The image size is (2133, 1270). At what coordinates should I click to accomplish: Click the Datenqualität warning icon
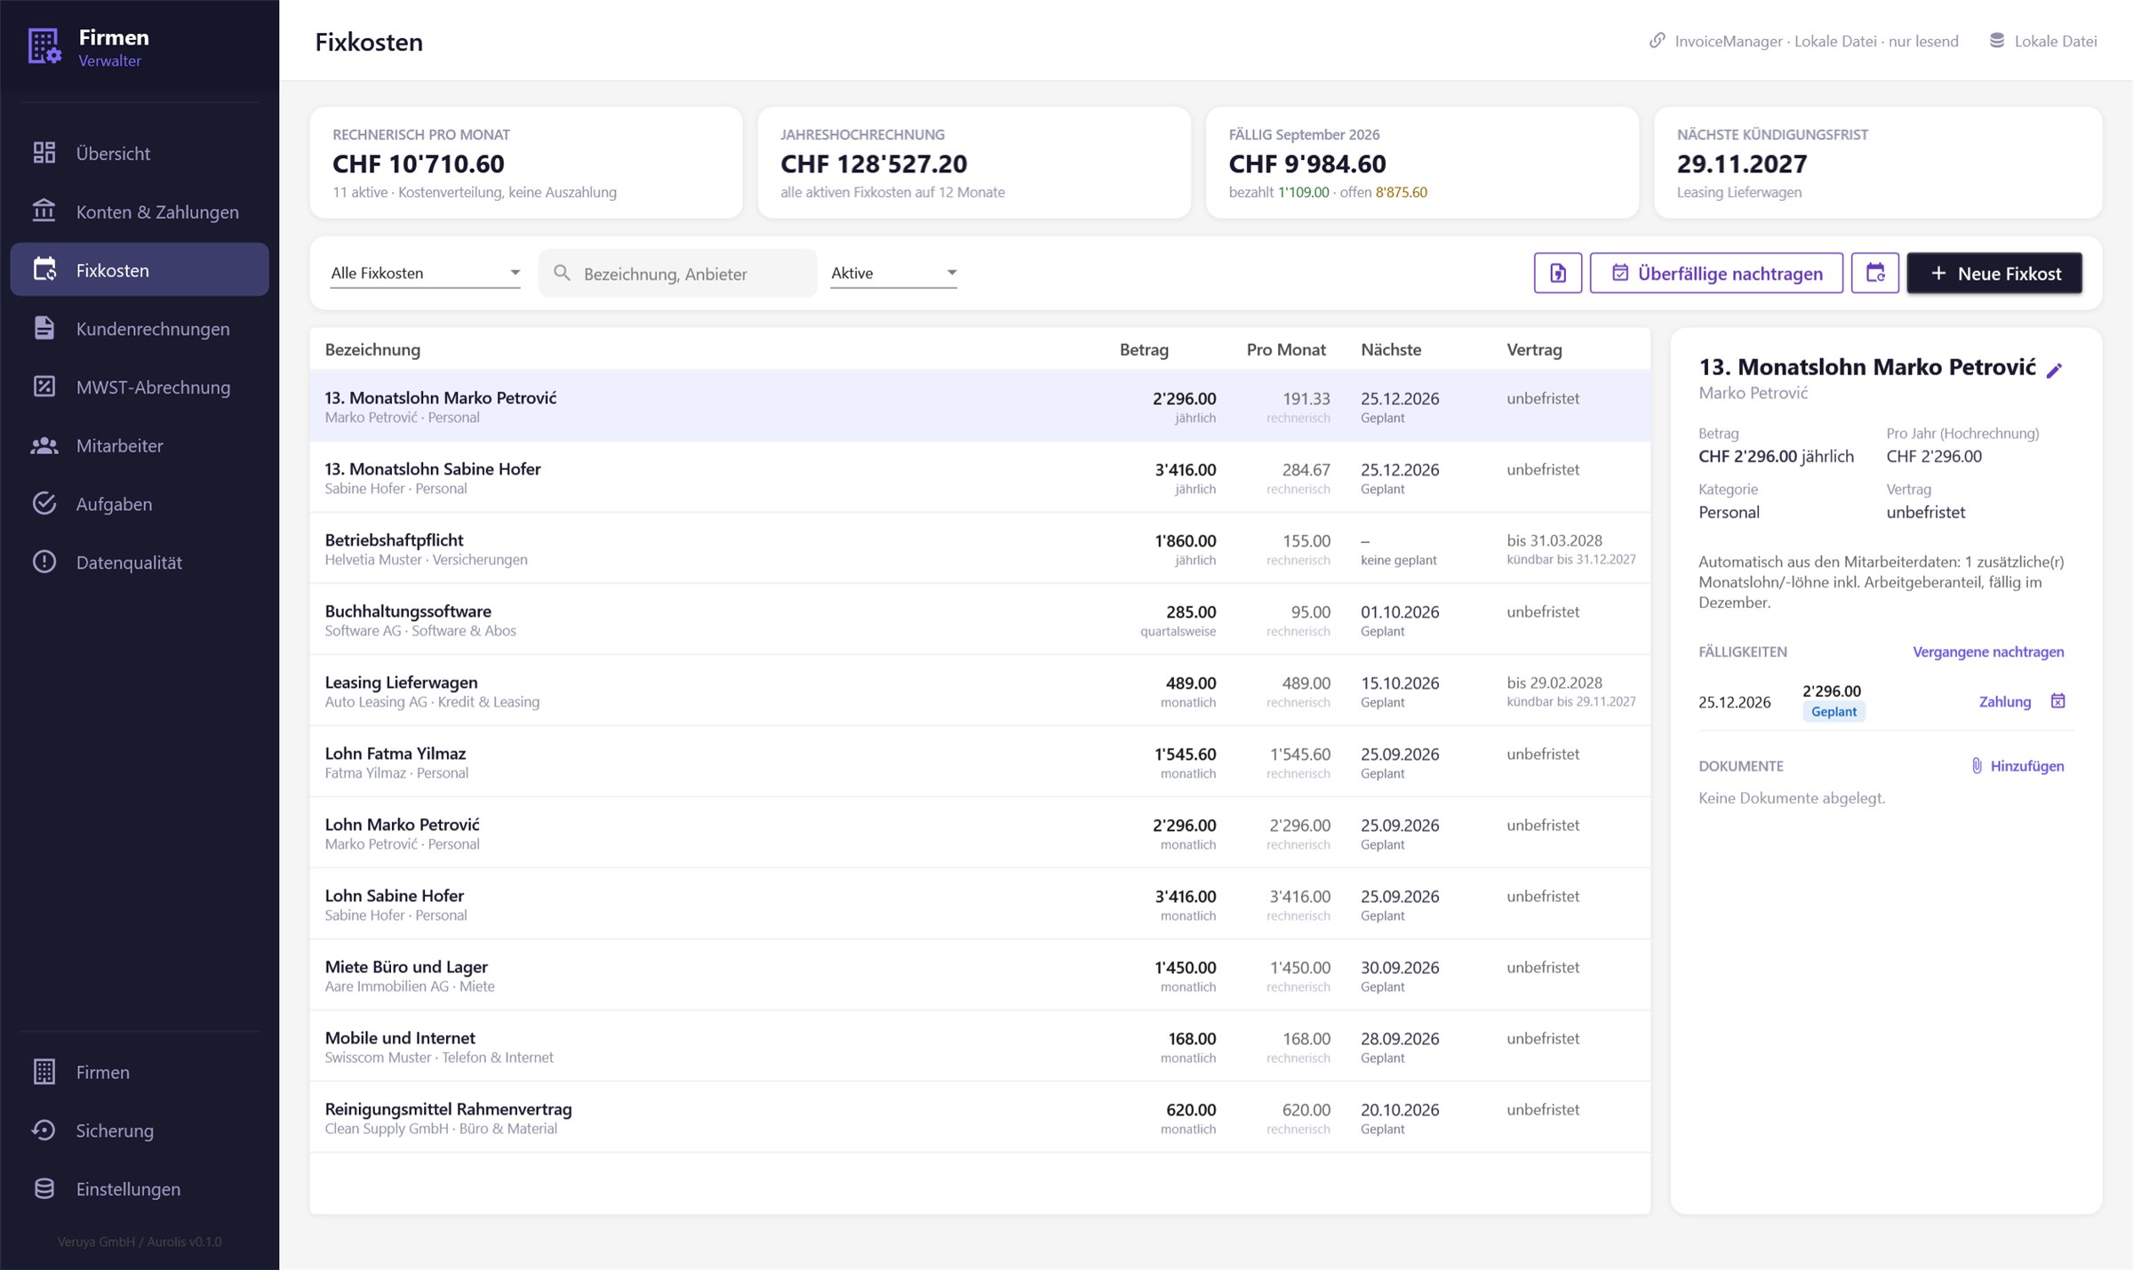(x=44, y=563)
